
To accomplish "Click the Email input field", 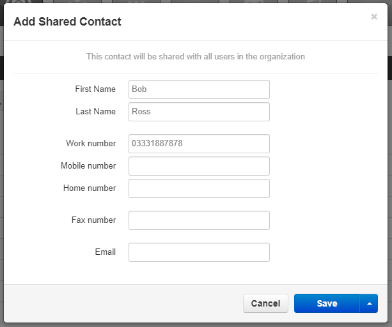I will point(199,252).
